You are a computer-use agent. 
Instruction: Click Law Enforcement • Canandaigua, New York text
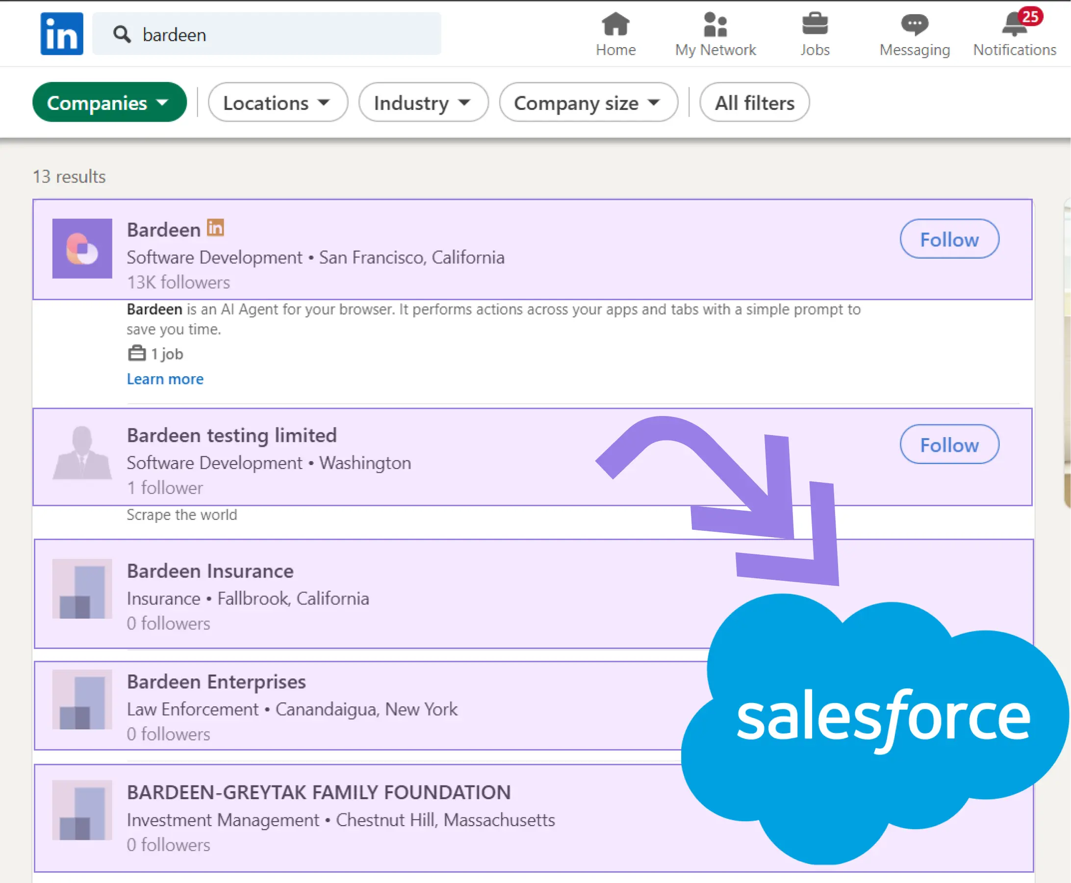coord(292,709)
